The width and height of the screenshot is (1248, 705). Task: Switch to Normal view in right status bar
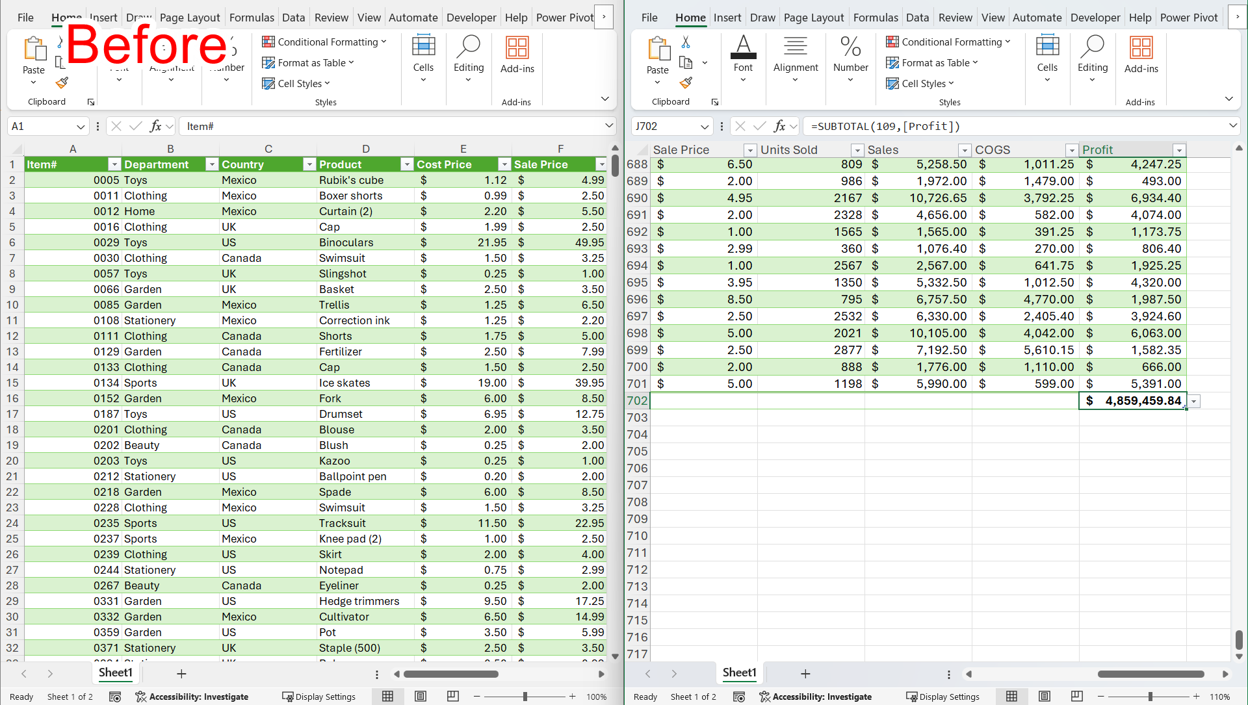click(1012, 697)
